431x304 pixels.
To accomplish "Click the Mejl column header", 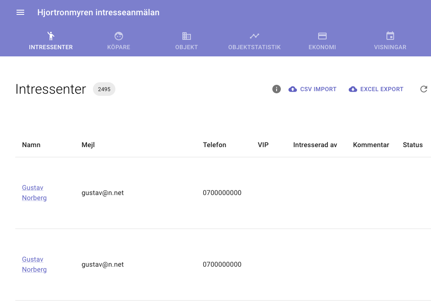I will tap(88, 145).
